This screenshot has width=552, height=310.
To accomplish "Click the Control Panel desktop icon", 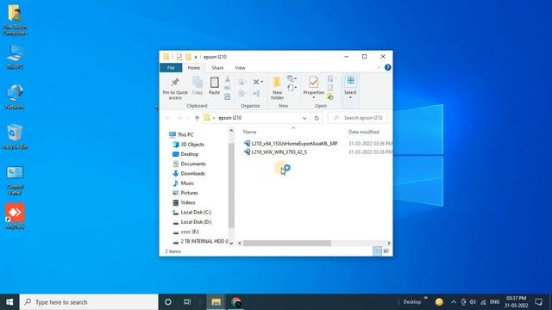I will 15,180.
